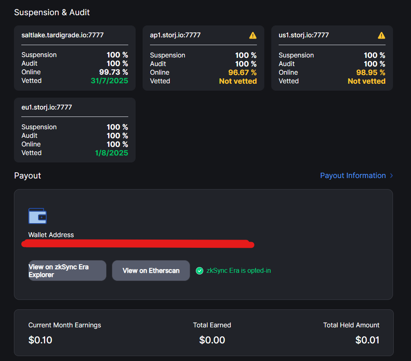This screenshot has height=361, width=411.
Task: Click the redacted wallet address bar
Action: 138,244
